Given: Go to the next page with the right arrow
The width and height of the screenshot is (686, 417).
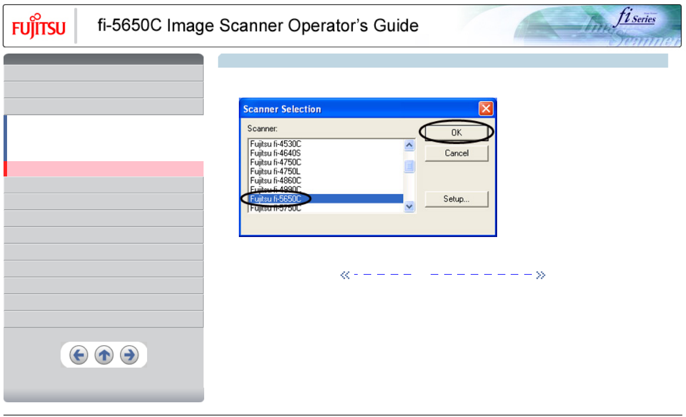Looking at the screenshot, I should 129,355.
